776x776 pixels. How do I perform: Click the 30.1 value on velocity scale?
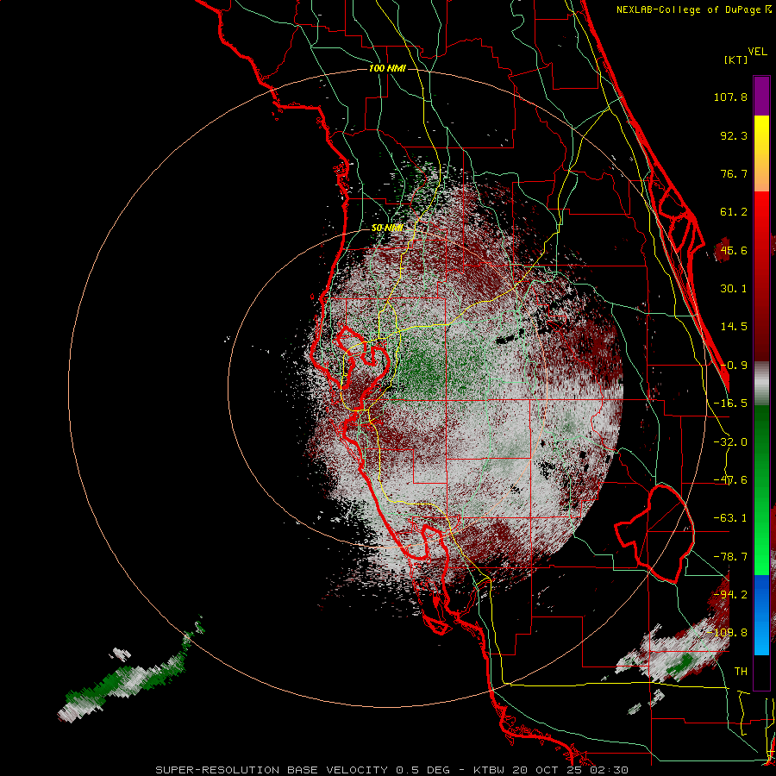[734, 289]
